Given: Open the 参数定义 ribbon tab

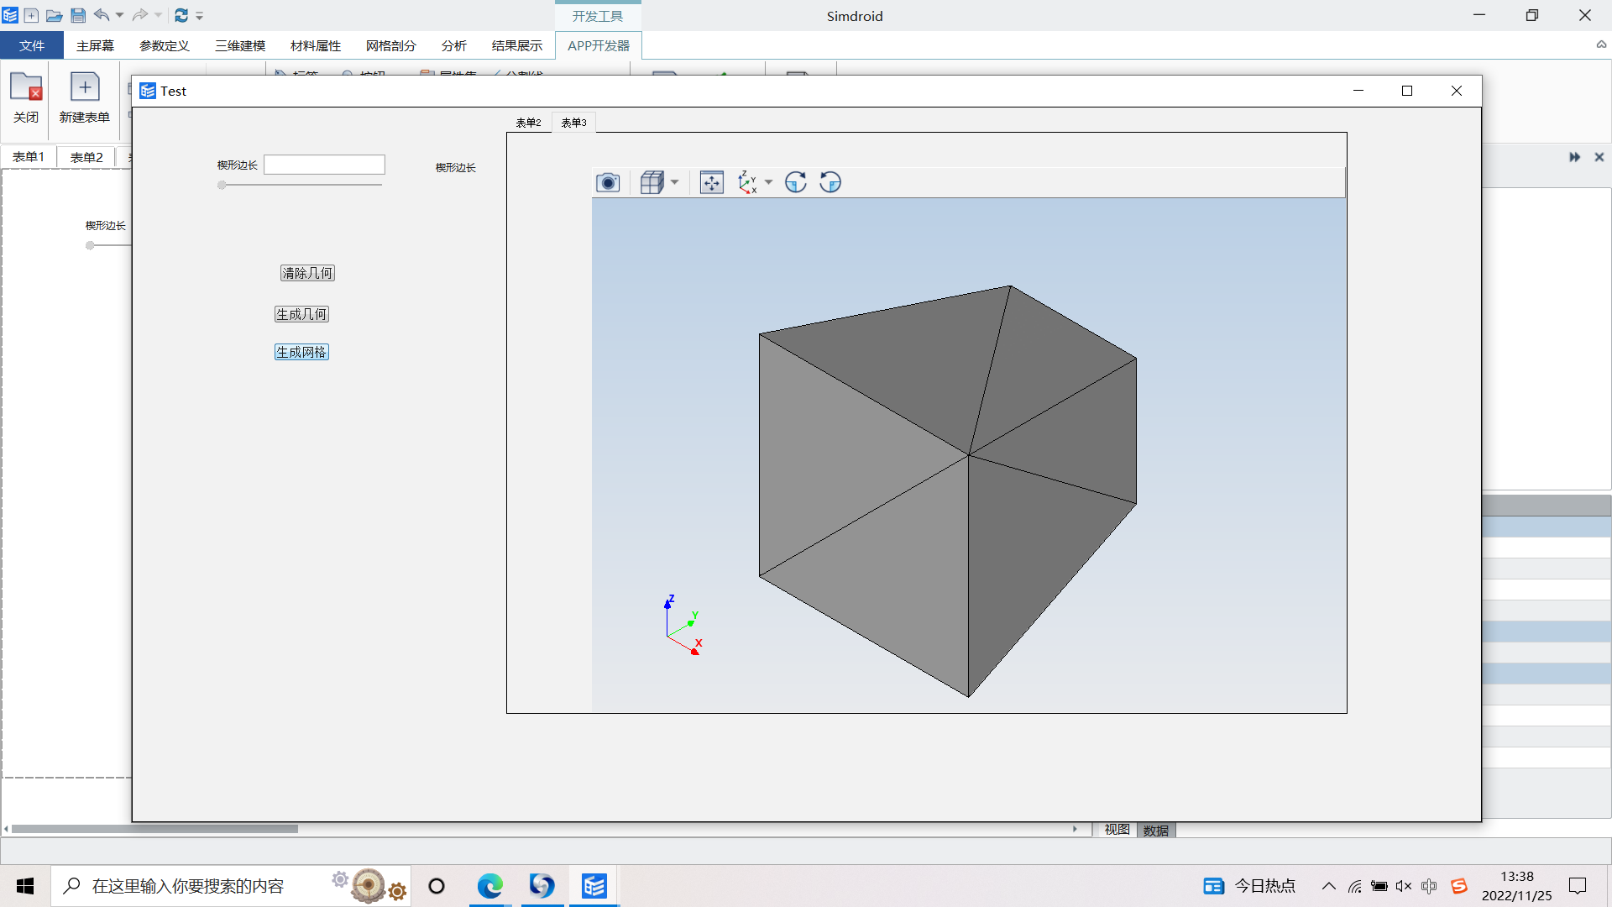Looking at the screenshot, I should coord(165,45).
